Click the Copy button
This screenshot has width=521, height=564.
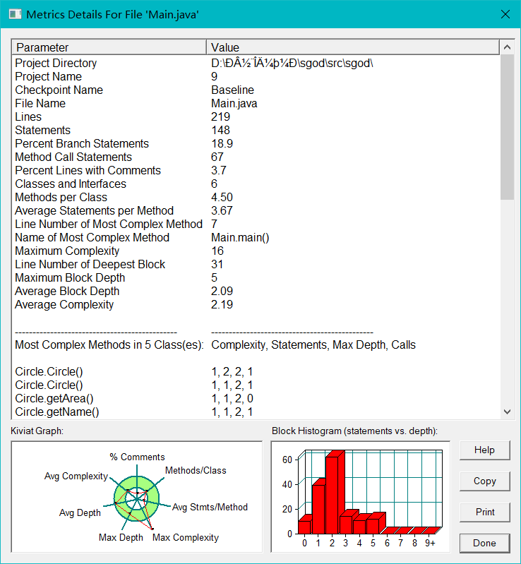[485, 481]
